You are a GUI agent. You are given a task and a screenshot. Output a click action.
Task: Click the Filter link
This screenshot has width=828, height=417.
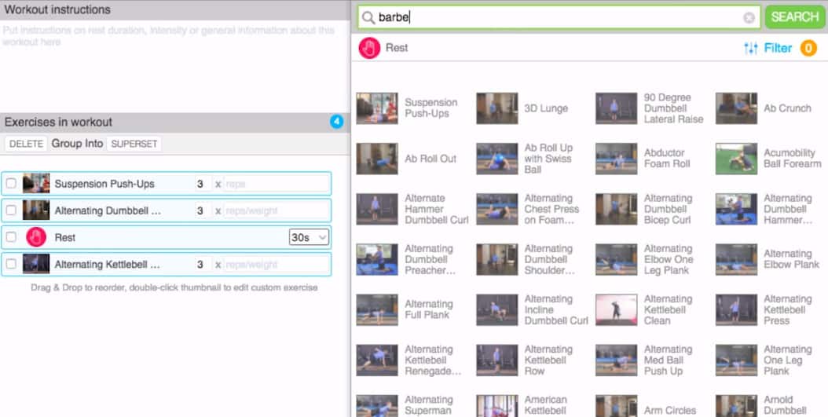[778, 49]
